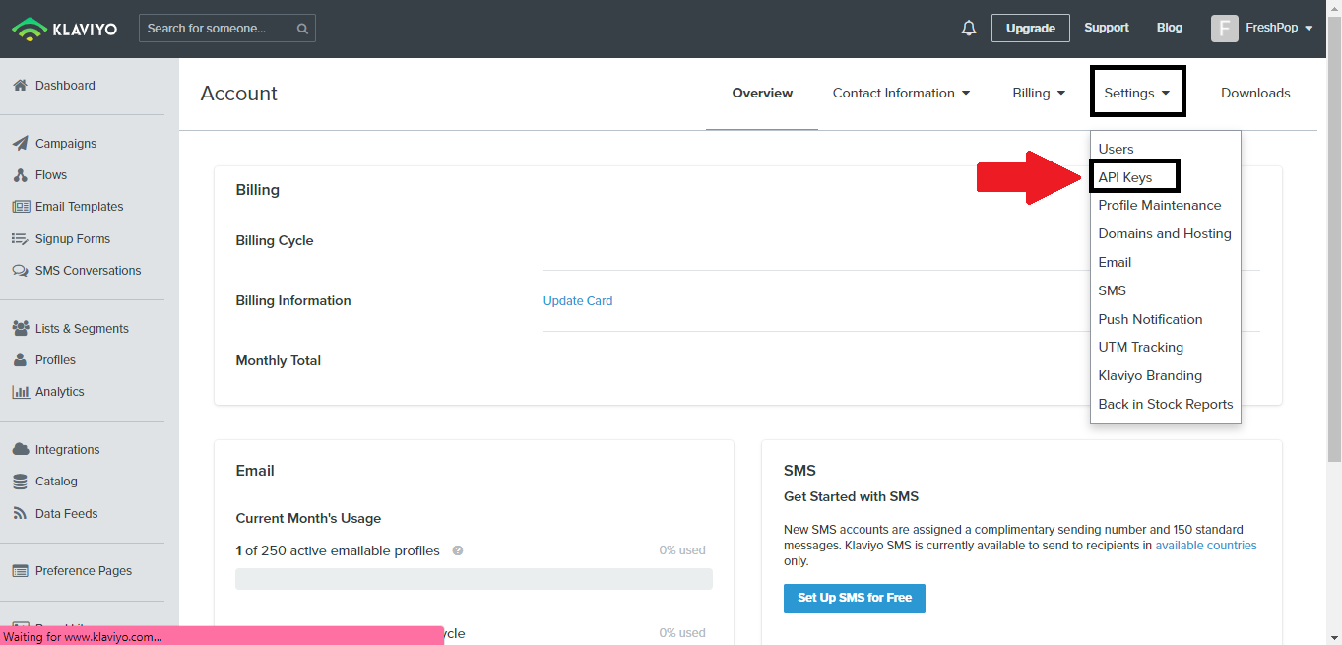Open Catalog in the sidebar
Viewport: 1342px width, 645px height.
[56, 482]
